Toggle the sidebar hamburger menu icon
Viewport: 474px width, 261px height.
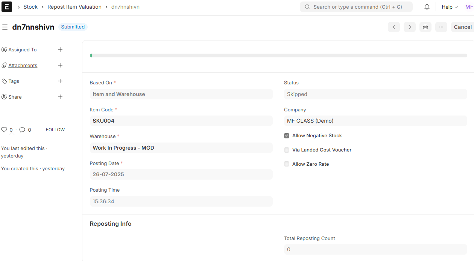[5, 27]
